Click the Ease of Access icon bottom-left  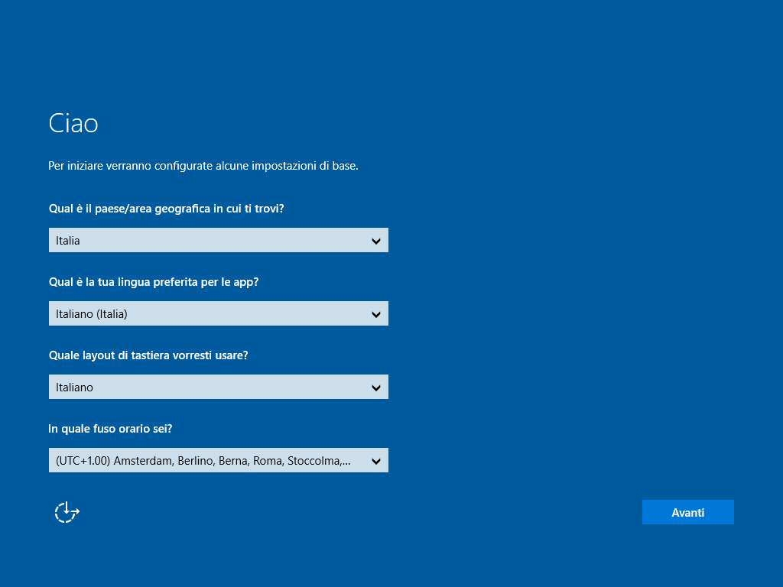(66, 512)
